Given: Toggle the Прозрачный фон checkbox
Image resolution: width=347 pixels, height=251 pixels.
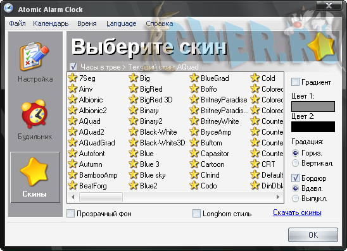Looking at the screenshot, I should coord(70,214).
